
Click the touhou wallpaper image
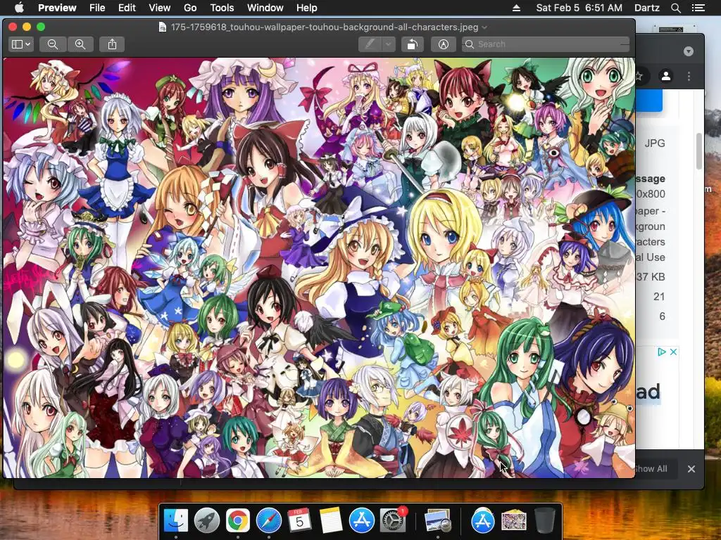(319, 268)
